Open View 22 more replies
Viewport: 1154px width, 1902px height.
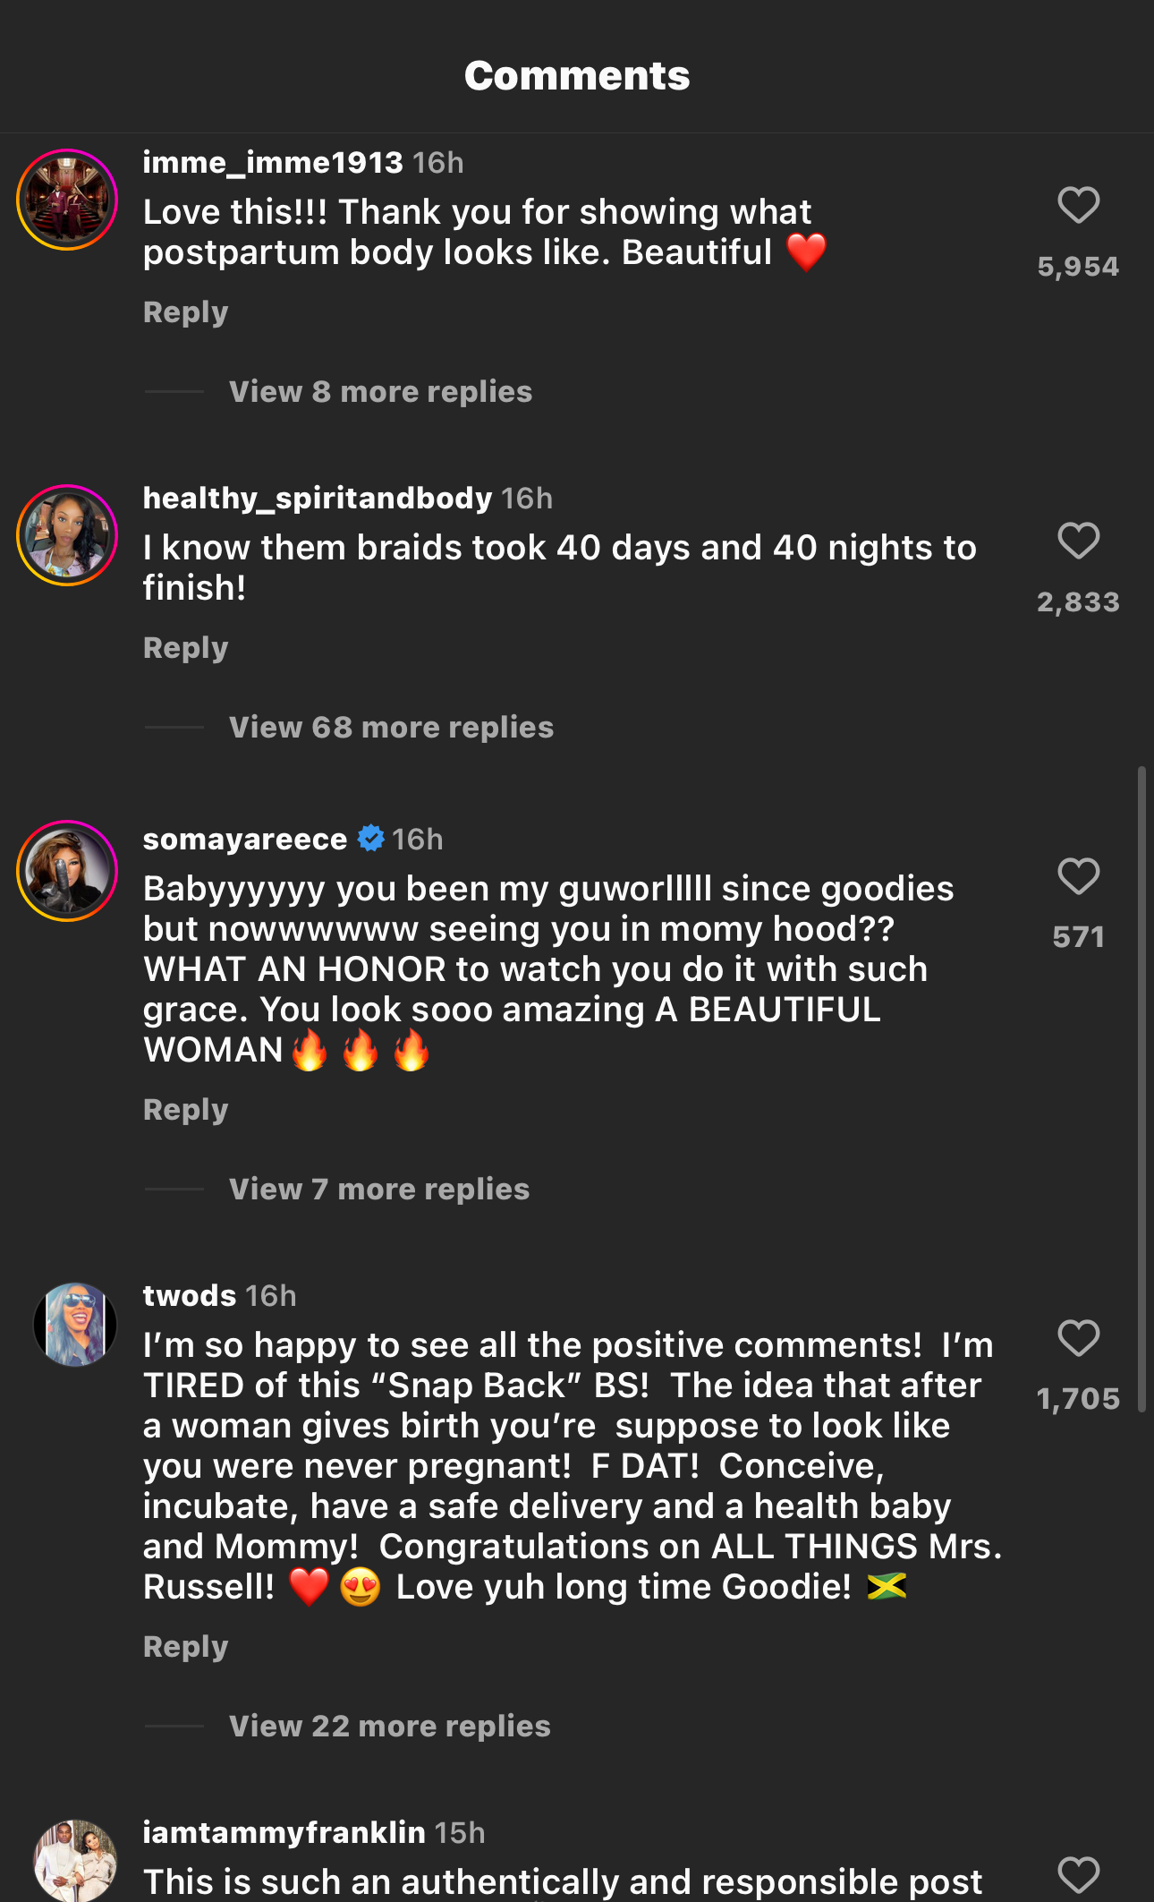(x=389, y=1727)
